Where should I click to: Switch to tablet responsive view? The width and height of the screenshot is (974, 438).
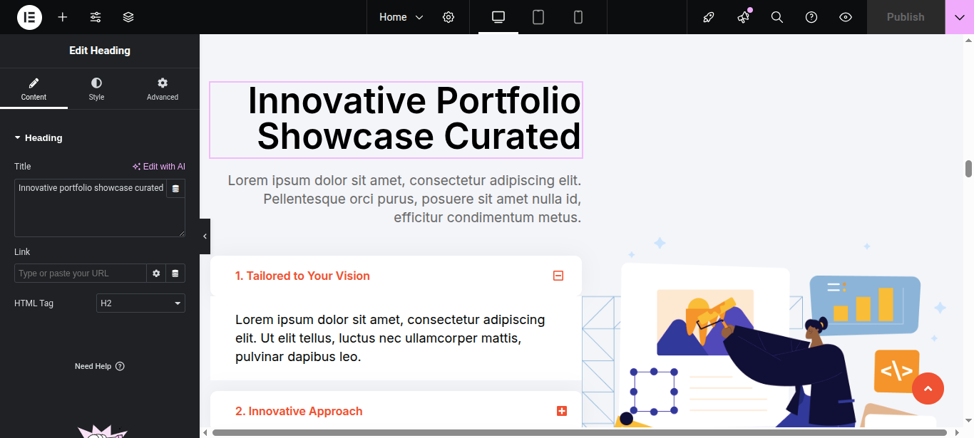(x=538, y=17)
